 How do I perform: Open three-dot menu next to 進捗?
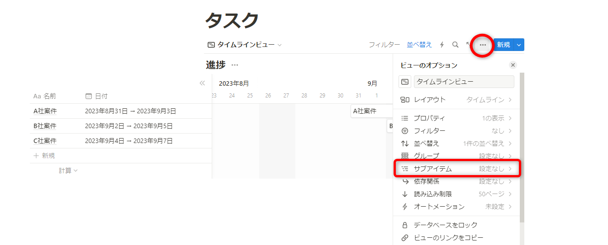235,65
